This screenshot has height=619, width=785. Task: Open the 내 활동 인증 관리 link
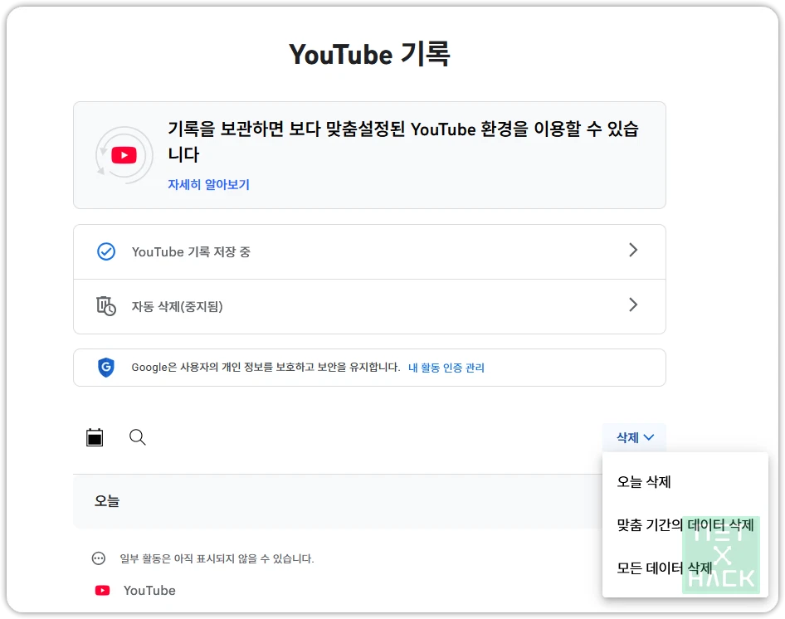click(446, 368)
